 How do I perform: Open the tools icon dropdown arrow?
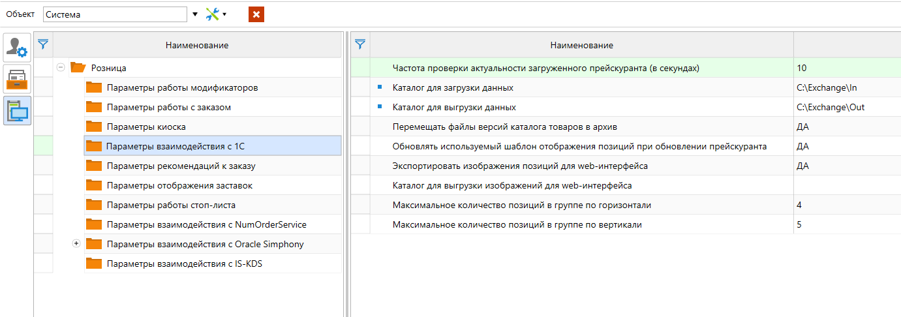tap(225, 14)
